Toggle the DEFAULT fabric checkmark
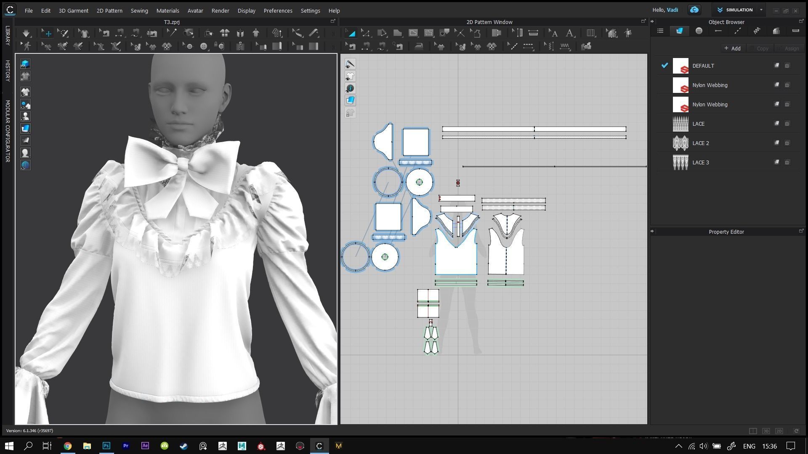The height and width of the screenshot is (454, 808). point(664,65)
